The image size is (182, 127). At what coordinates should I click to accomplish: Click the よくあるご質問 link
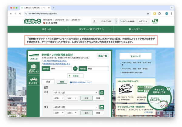(50, 23)
